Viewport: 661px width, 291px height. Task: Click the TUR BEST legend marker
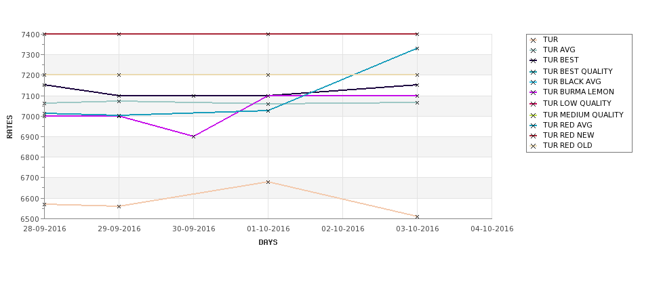(534, 60)
